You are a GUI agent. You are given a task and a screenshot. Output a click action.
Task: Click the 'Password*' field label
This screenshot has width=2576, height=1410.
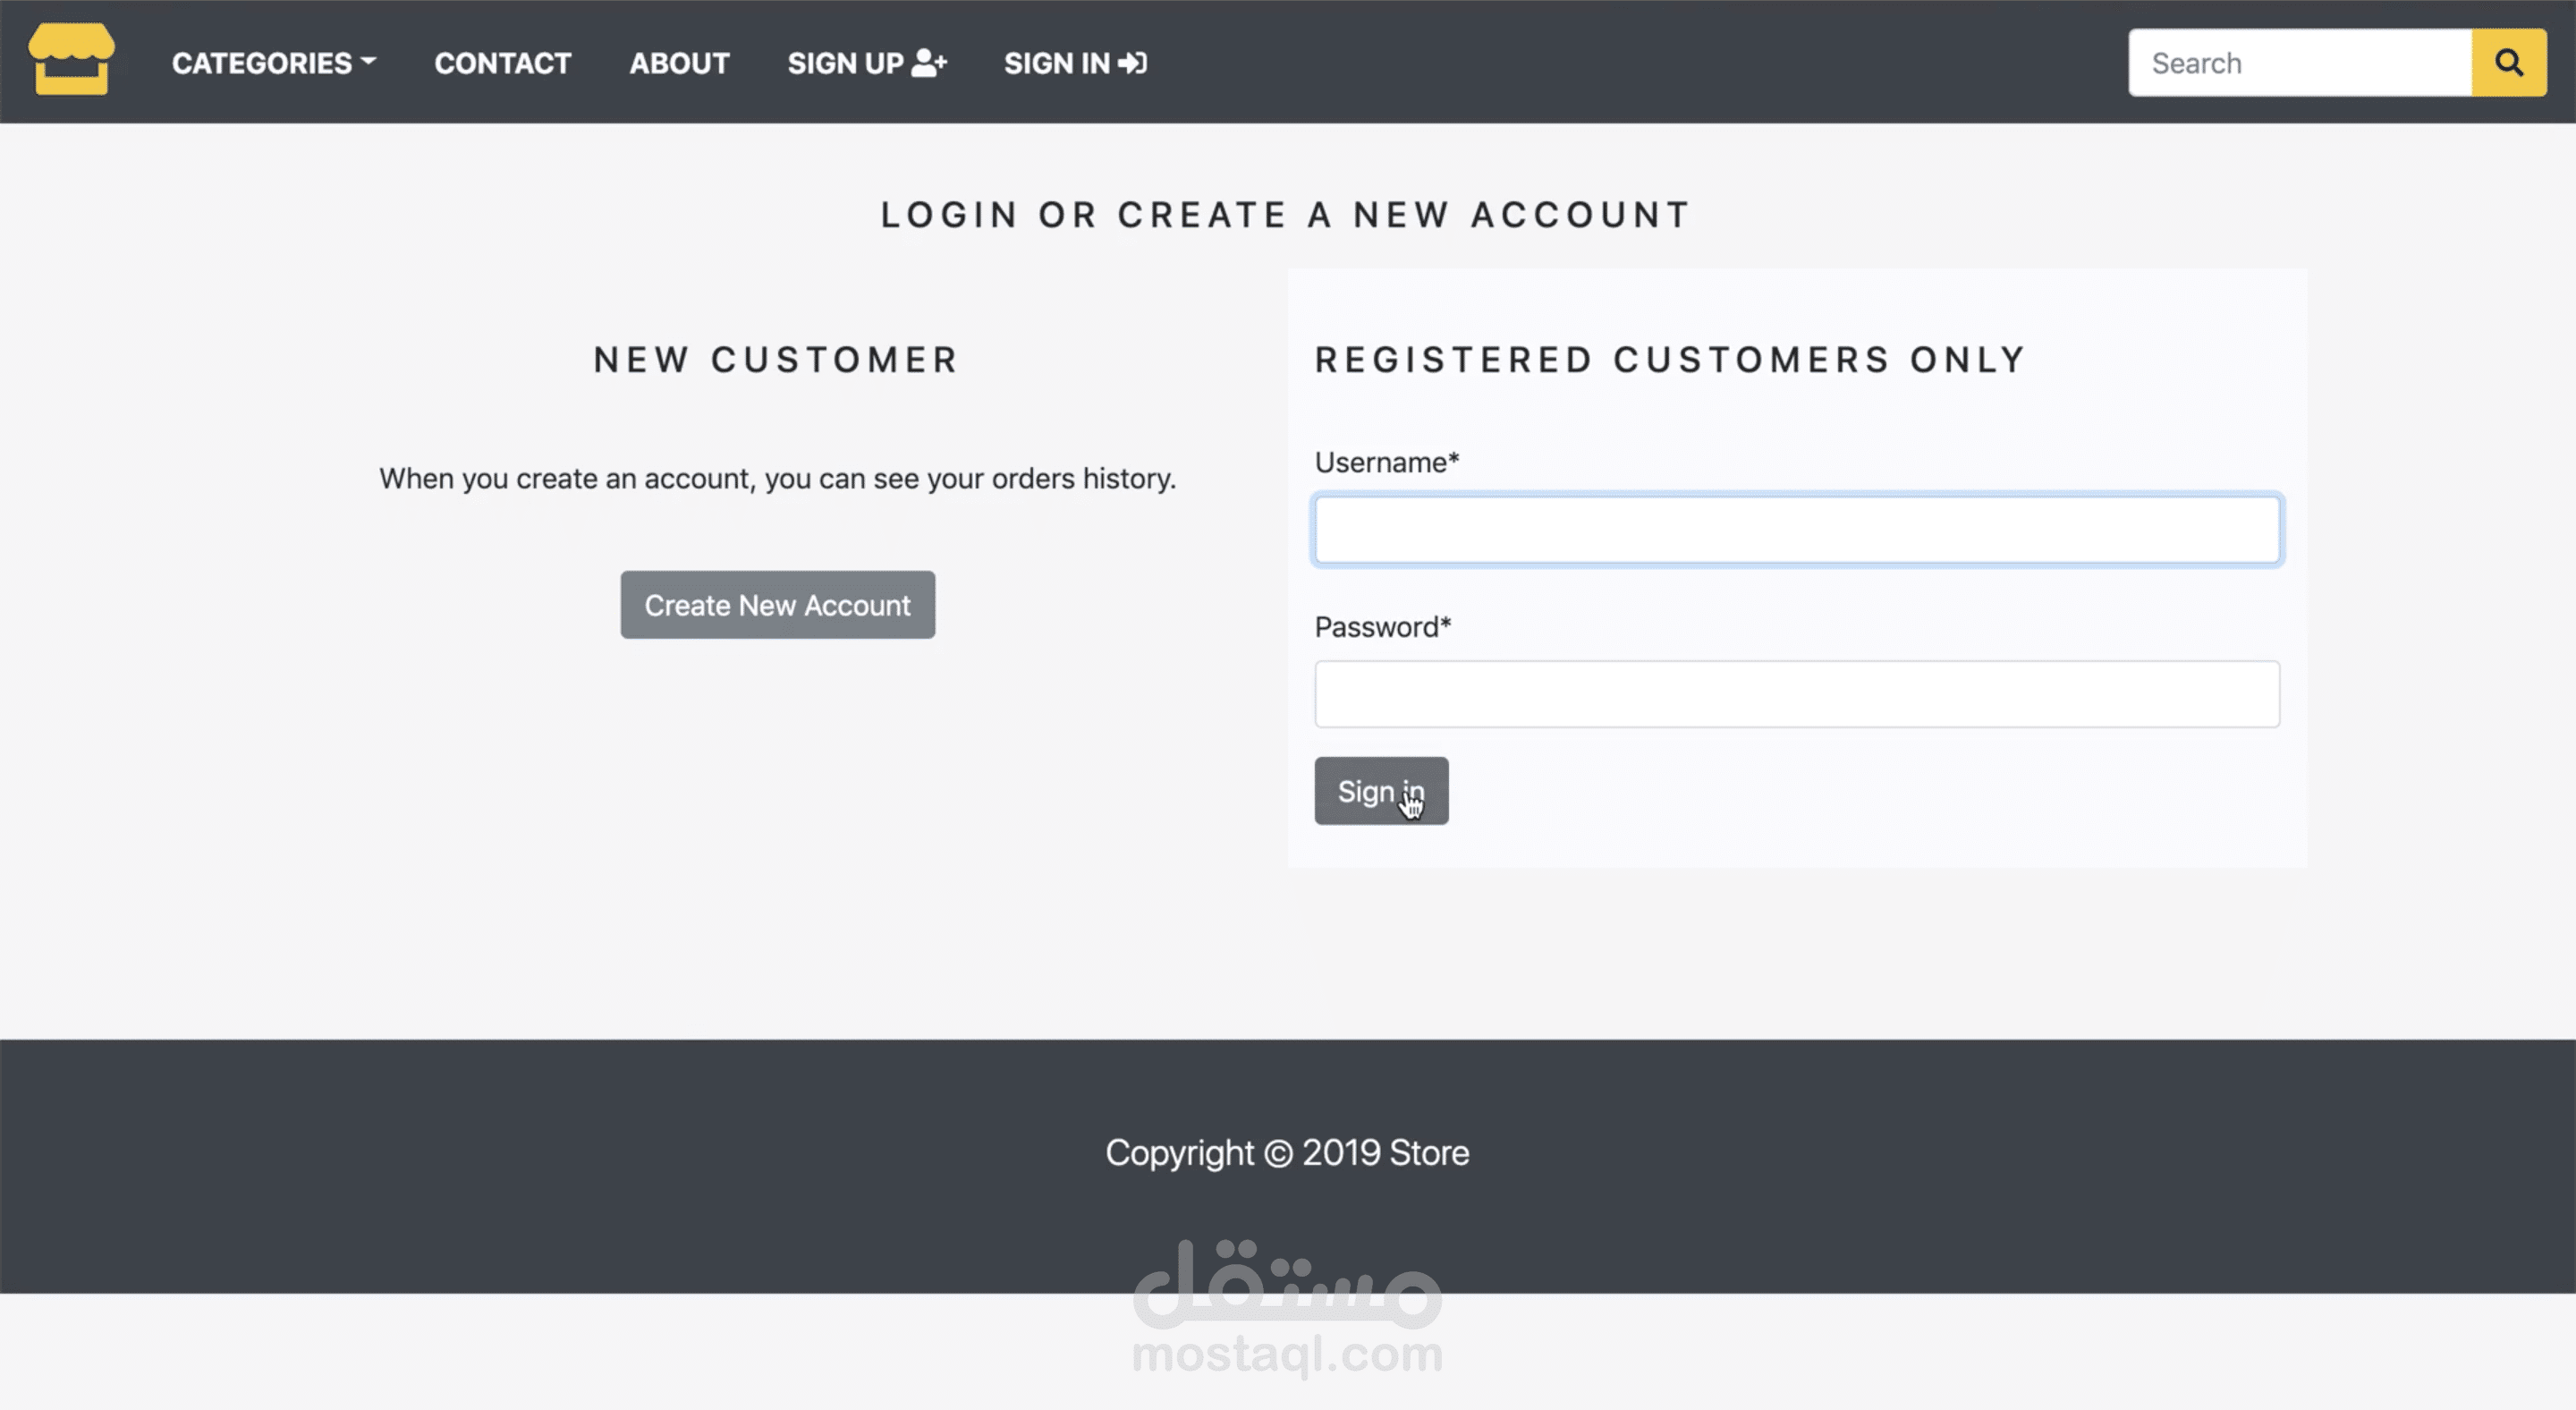1382,627
